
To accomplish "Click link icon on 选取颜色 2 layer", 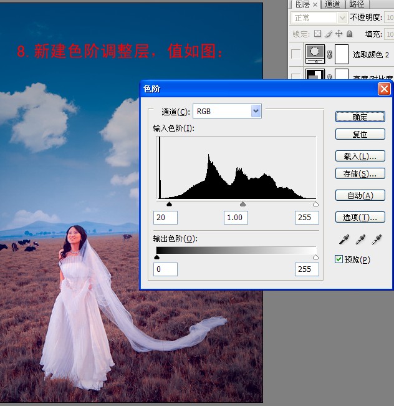I will pyautogui.click(x=330, y=54).
